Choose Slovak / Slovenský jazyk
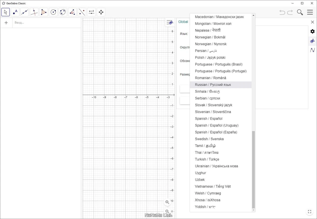The height and width of the screenshot is (219, 317). coord(221,105)
